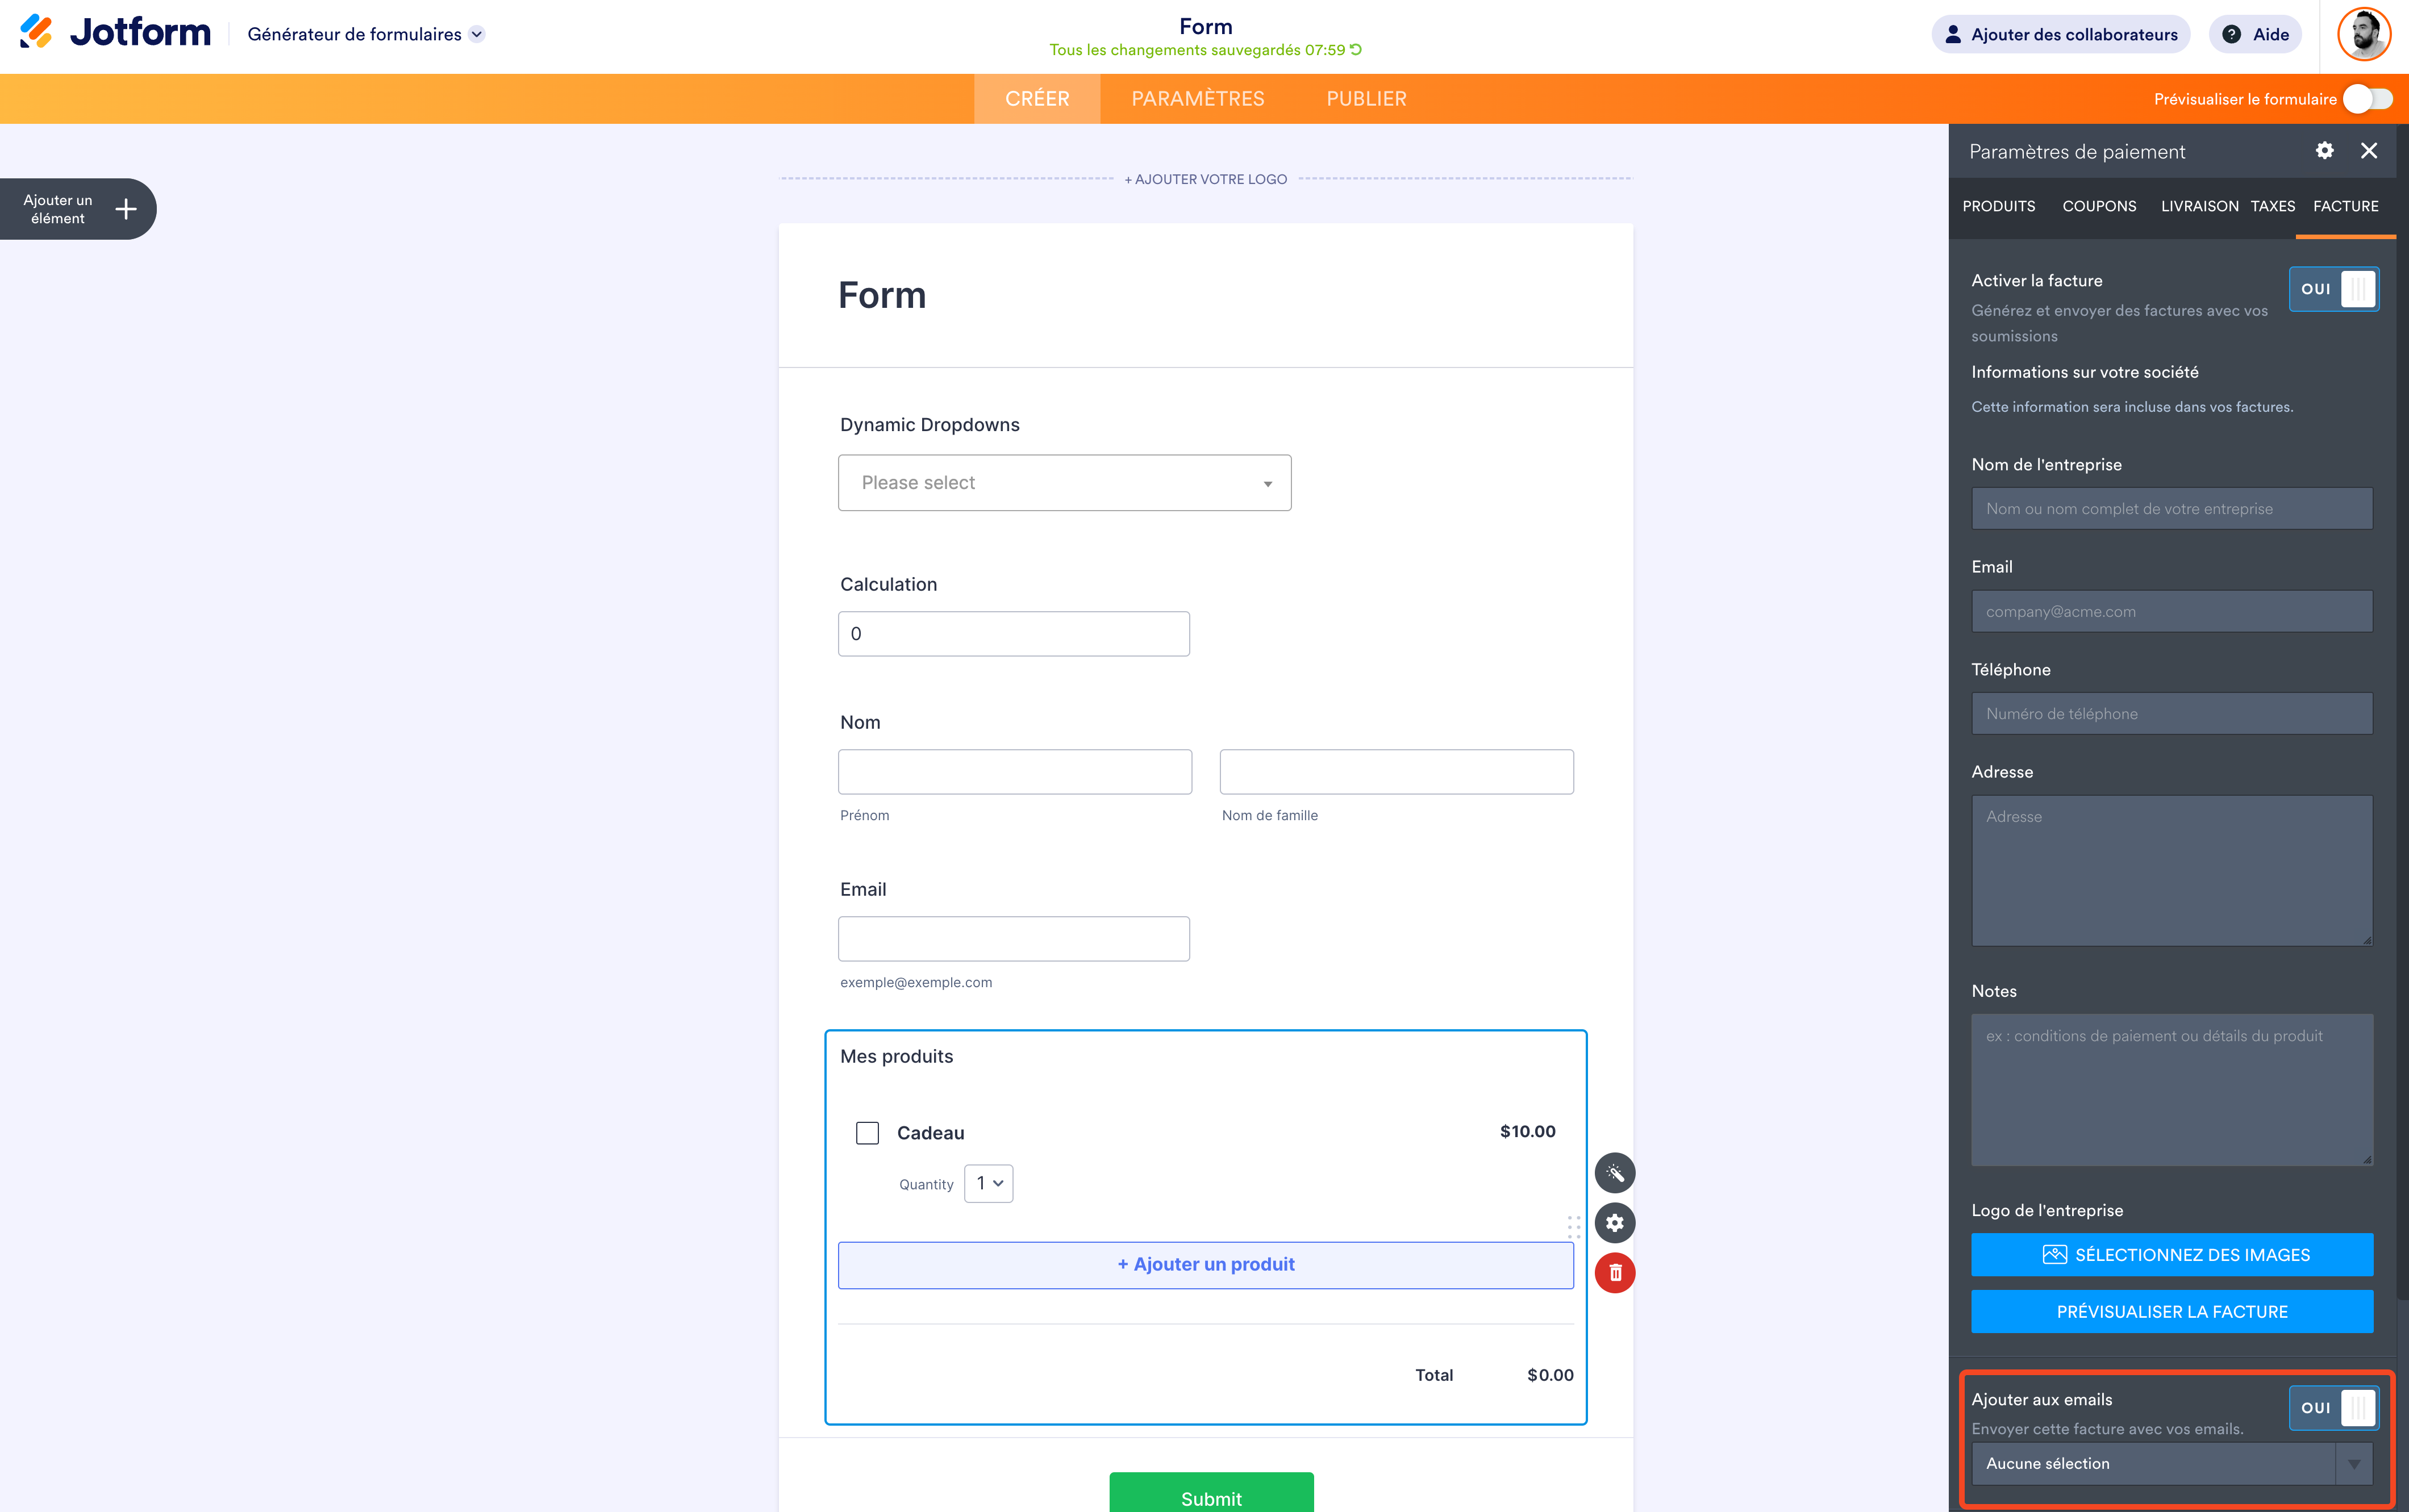
Task: Click the magic wand icon beside products
Action: click(1614, 1173)
